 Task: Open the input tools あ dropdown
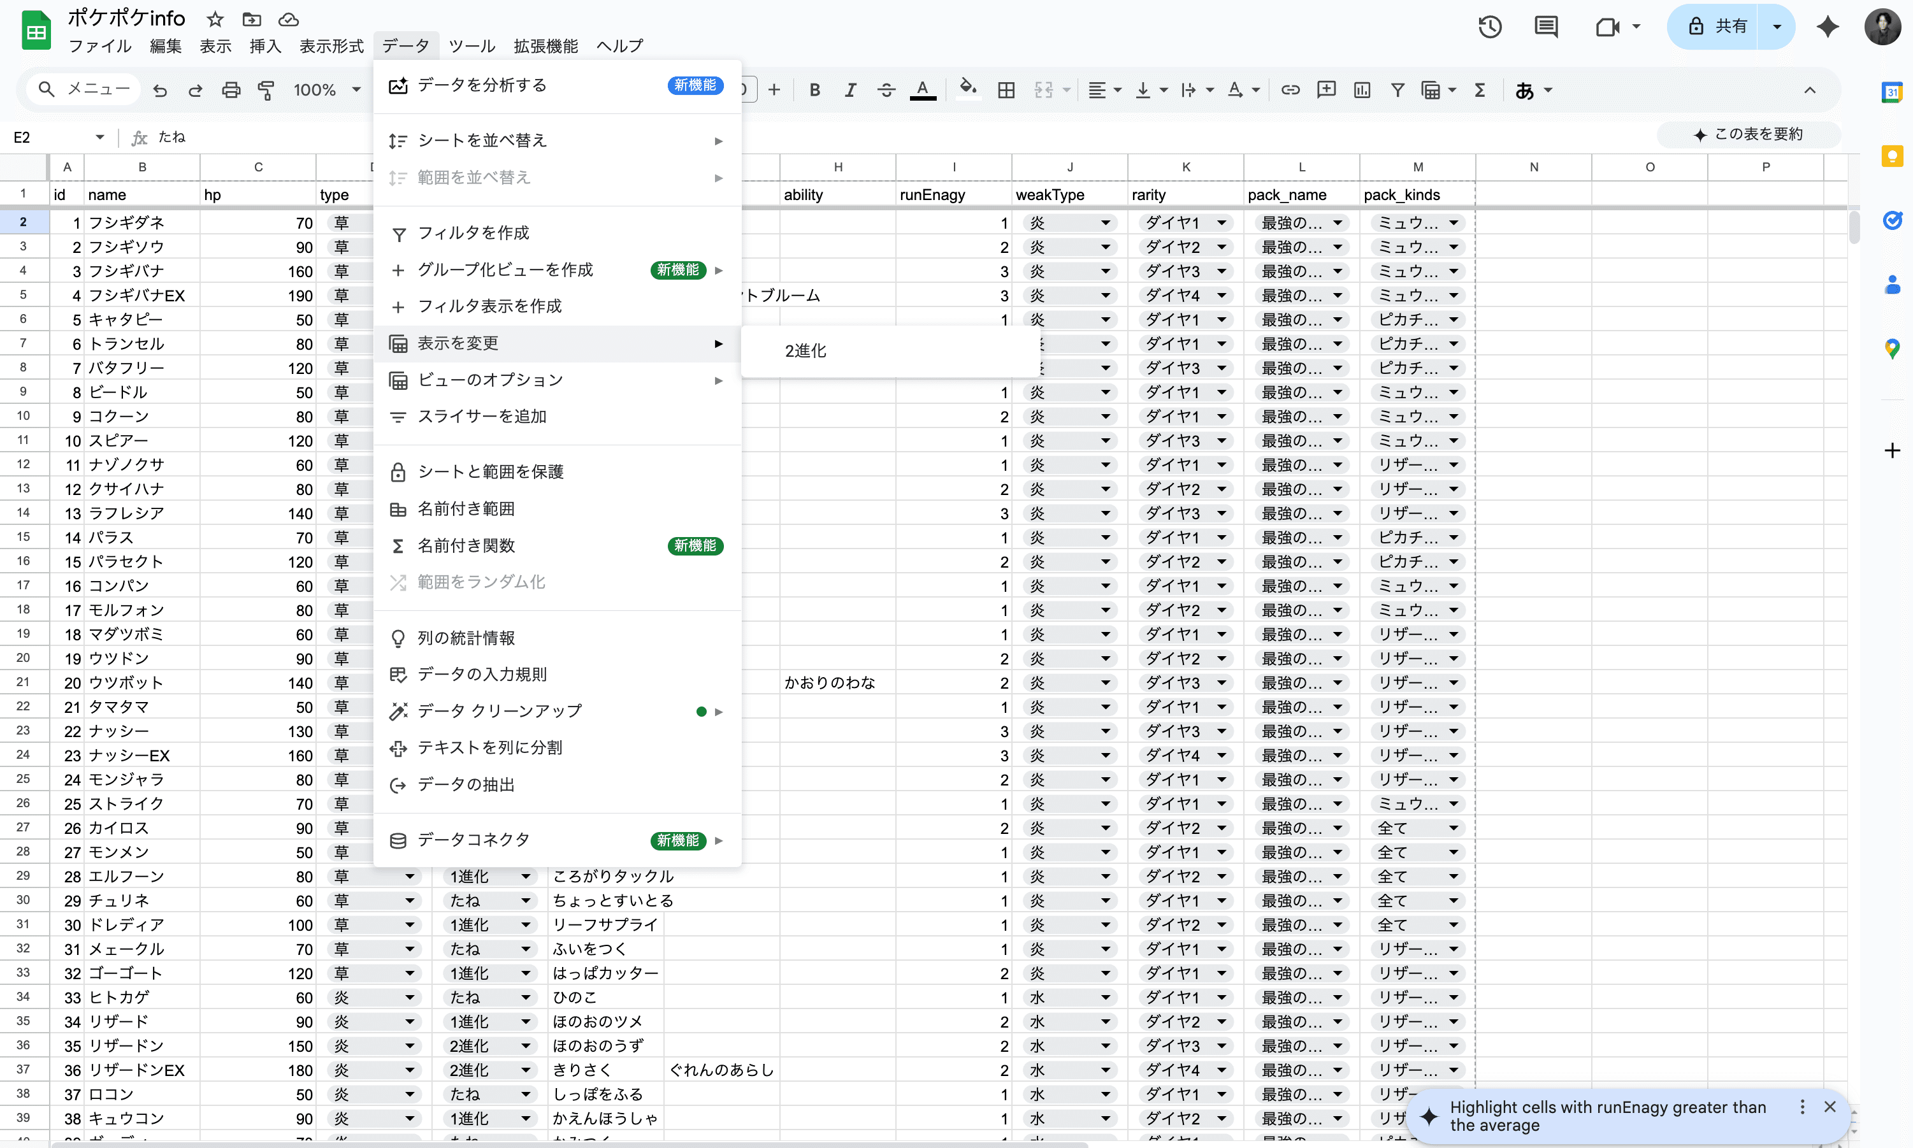[x=1533, y=90]
